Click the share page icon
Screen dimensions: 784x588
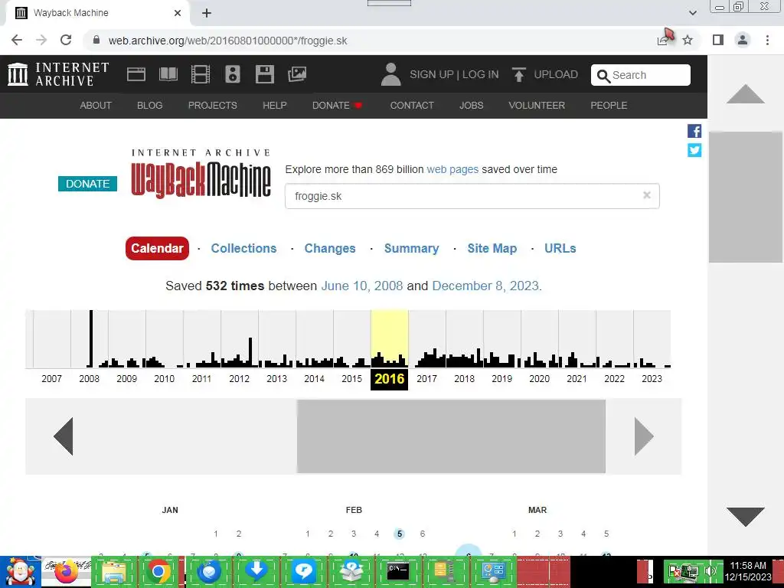[x=664, y=39]
